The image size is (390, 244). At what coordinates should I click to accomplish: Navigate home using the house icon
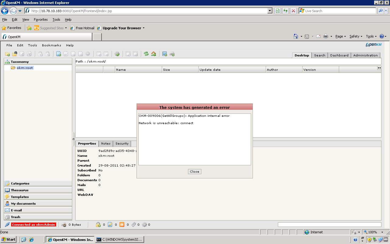click(154, 54)
